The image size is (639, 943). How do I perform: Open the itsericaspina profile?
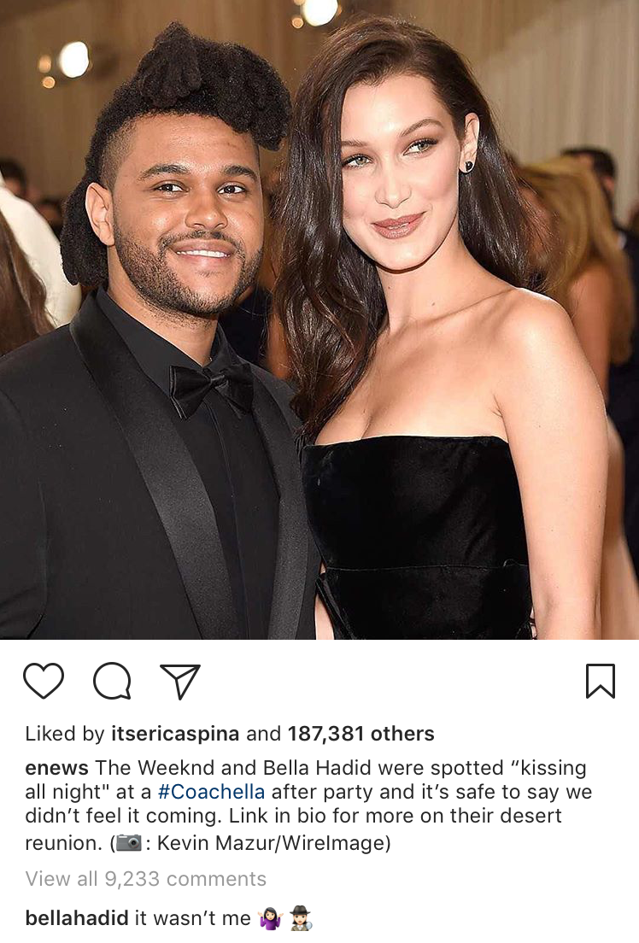(x=175, y=734)
